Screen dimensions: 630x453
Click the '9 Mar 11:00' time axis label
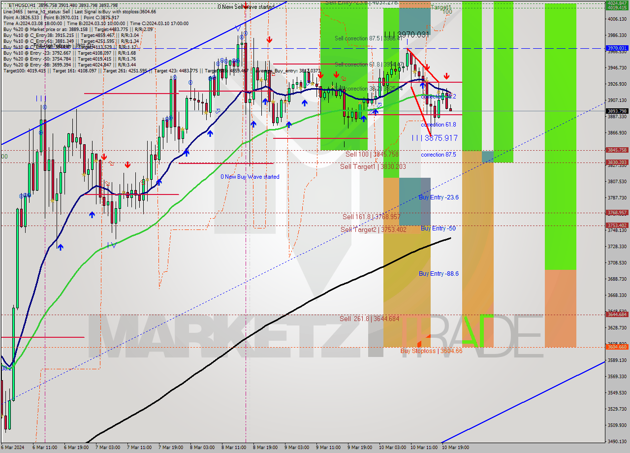[329, 448]
